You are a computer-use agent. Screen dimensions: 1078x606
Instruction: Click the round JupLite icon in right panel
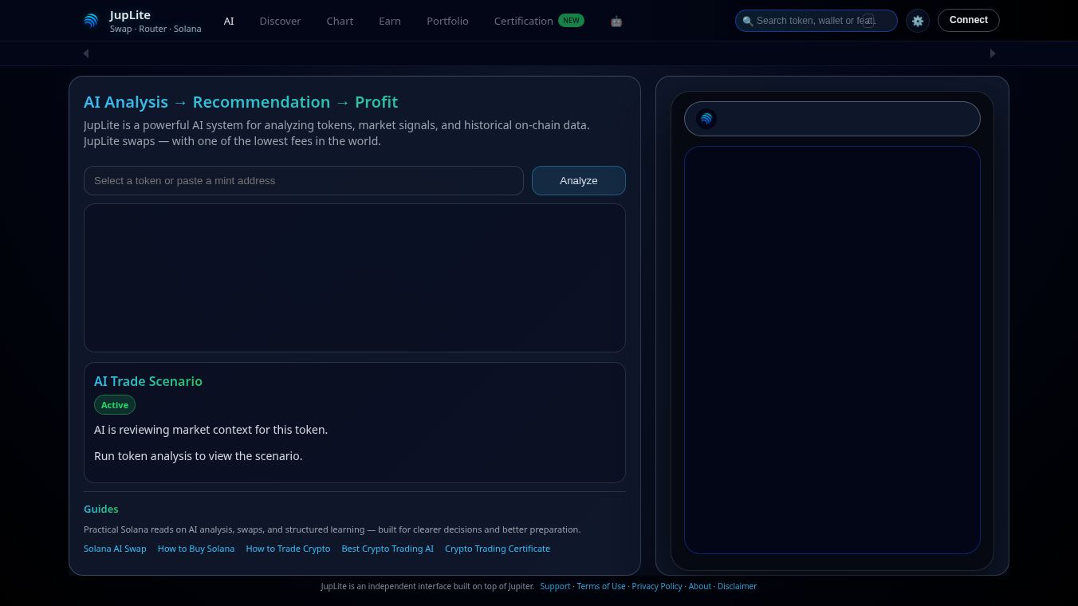(x=706, y=119)
